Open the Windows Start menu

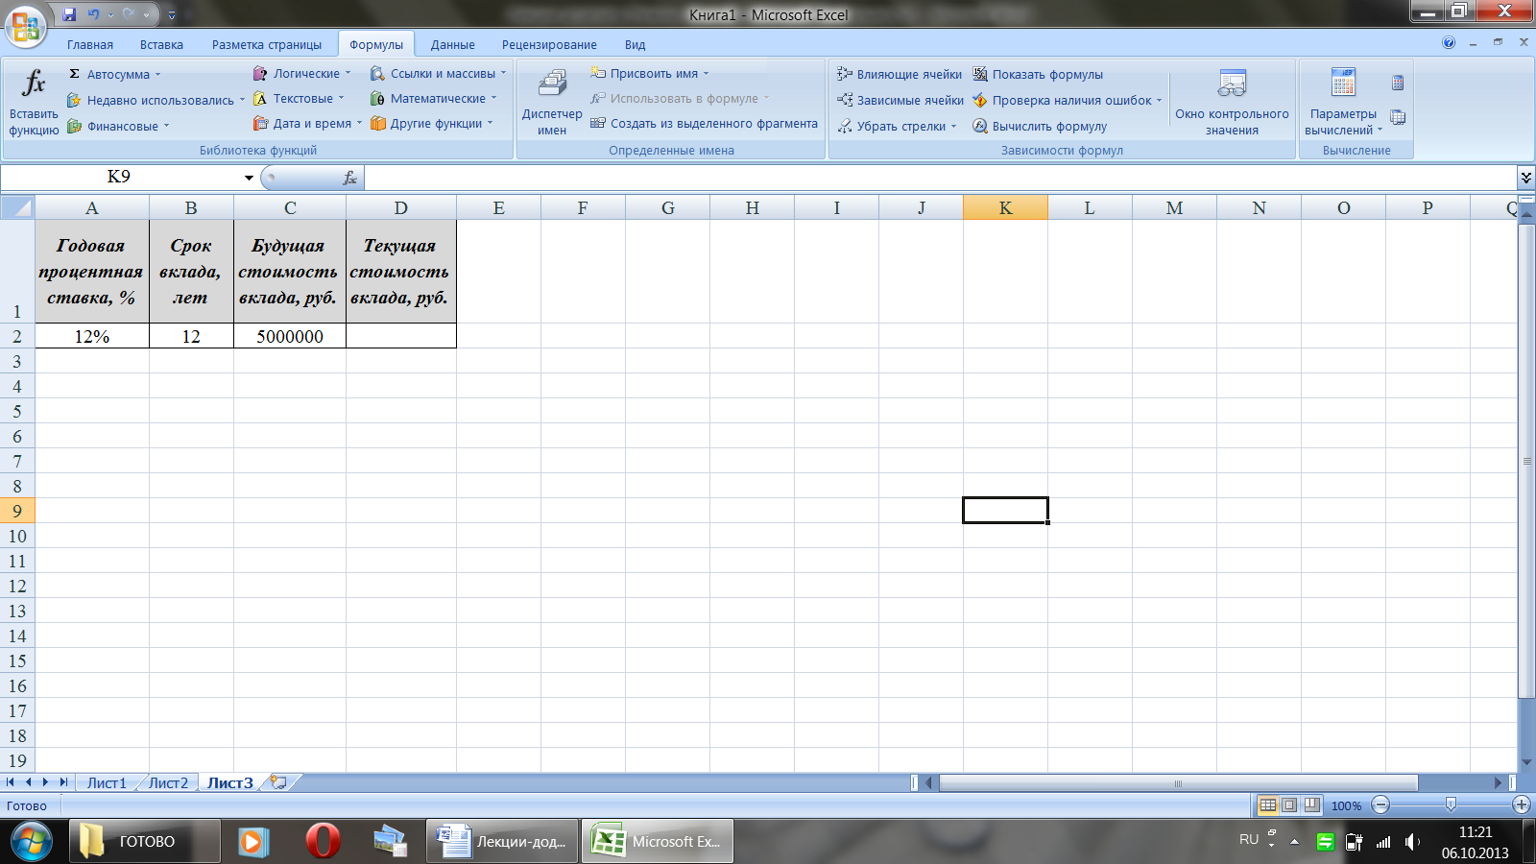31,842
